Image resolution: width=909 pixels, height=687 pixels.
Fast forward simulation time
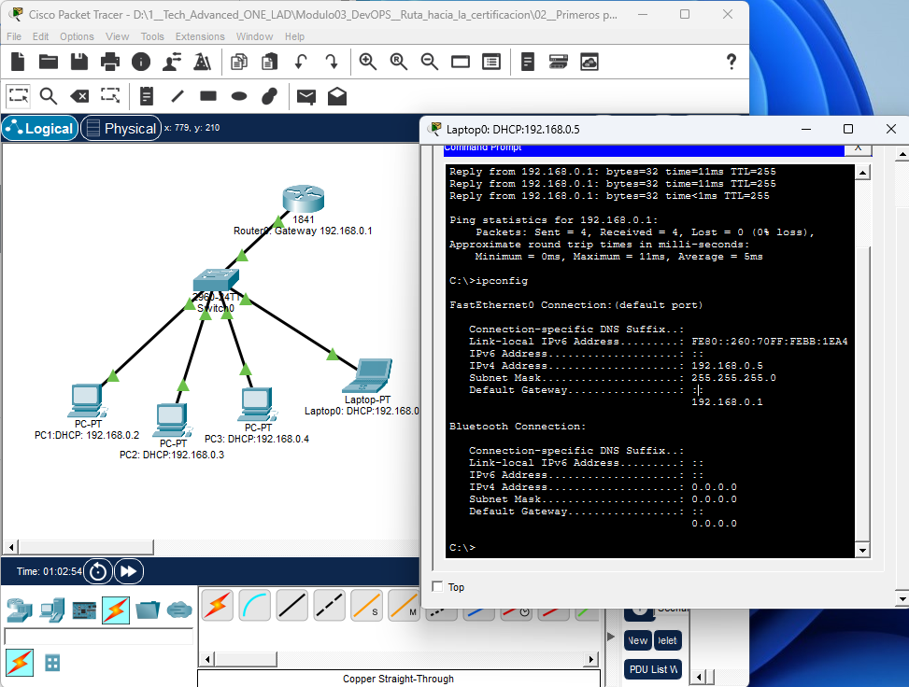[x=129, y=571]
